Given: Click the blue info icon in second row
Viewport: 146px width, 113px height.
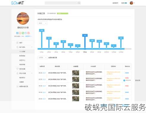Looking at the screenshot, I should tap(124, 80).
